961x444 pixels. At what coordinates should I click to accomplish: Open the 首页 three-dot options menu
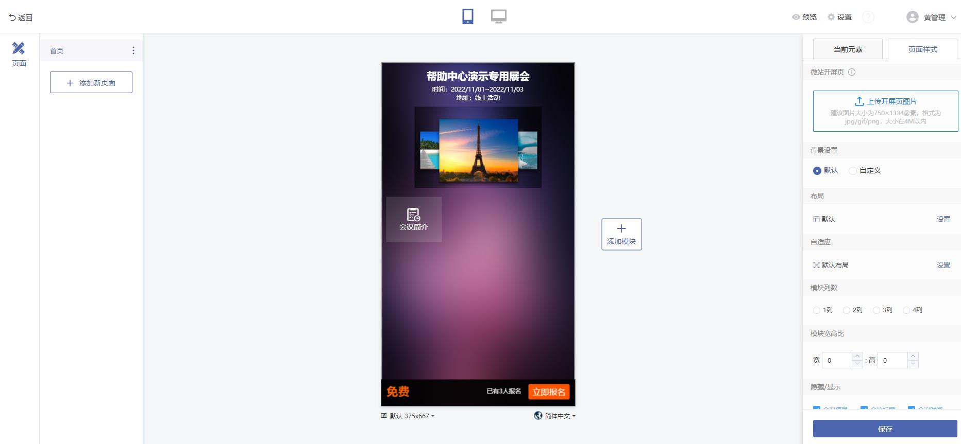tap(133, 50)
